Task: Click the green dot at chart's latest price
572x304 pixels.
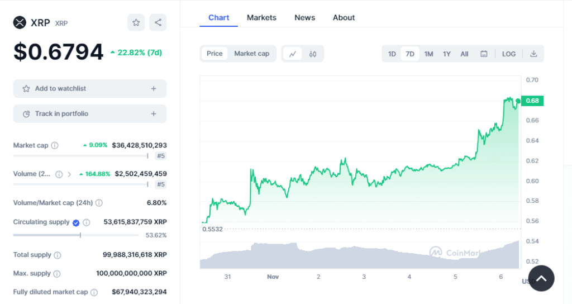Action: click(x=518, y=101)
